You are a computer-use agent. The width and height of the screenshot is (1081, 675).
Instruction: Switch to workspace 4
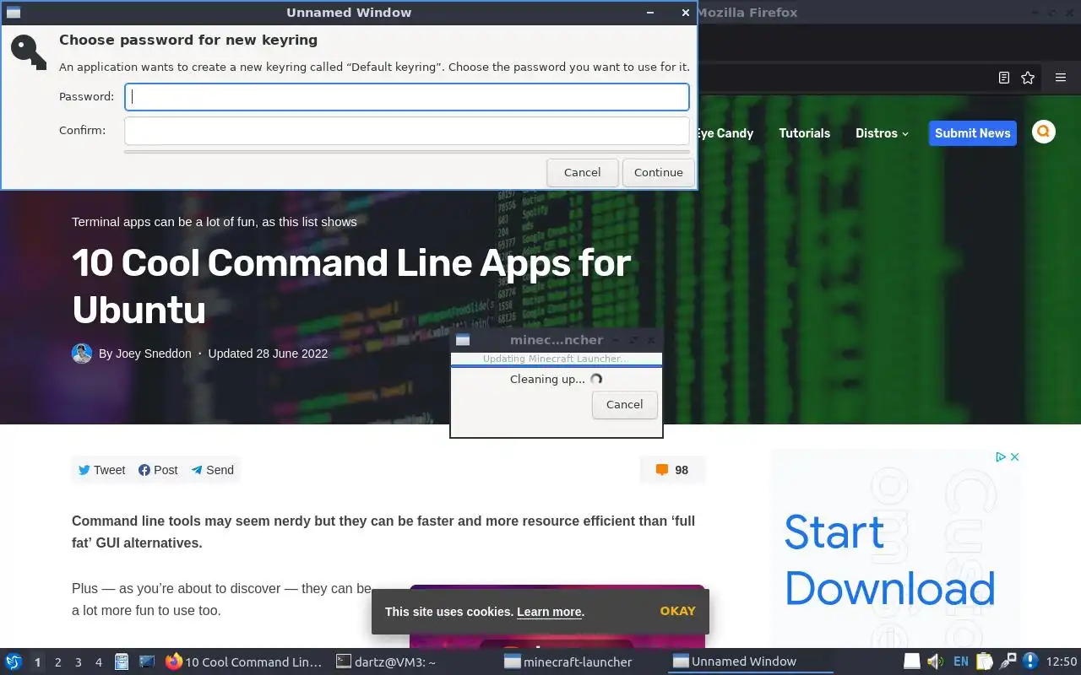tap(98, 662)
